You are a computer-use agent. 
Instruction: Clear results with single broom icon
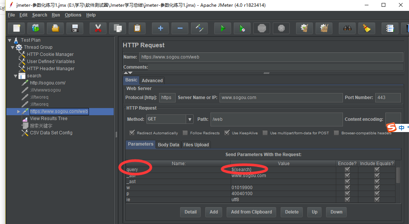(x=304, y=28)
